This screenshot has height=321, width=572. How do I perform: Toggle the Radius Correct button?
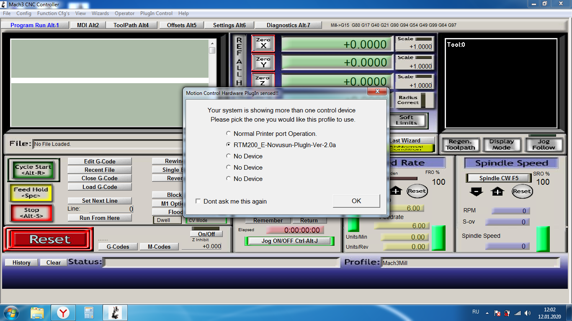411,100
